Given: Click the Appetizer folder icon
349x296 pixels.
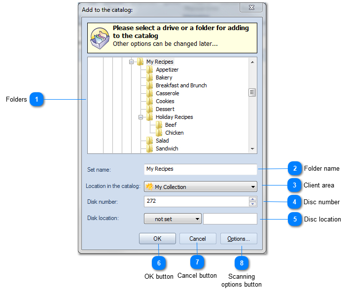Looking at the screenshot, I should 150,70.
